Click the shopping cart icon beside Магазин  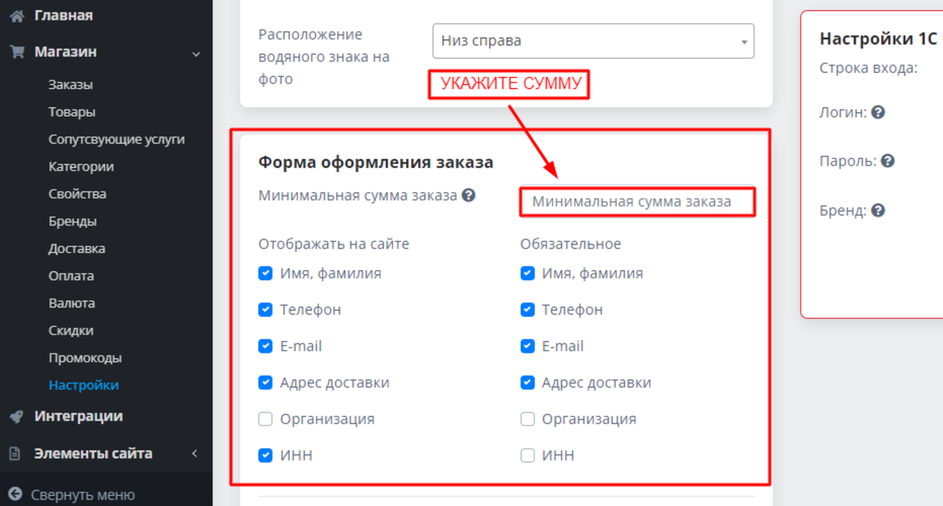point(16,53)
